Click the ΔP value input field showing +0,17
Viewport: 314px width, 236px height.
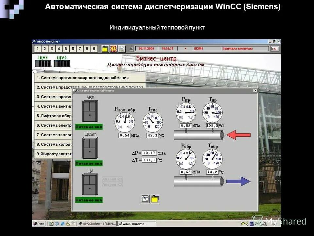pyautogui.click(x=150, y=152)
